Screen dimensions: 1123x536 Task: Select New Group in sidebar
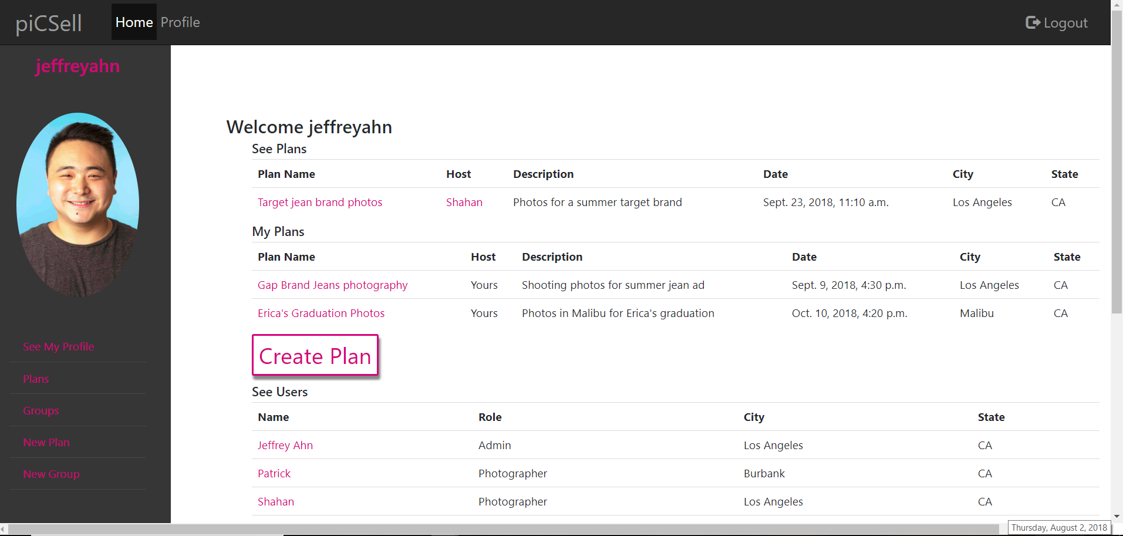pyautogui.click(x=51, y=474)
